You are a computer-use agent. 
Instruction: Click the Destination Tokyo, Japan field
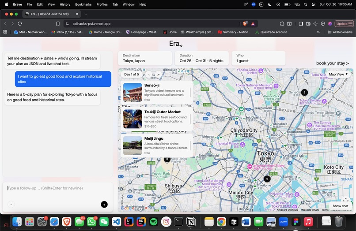pos(145,58)
